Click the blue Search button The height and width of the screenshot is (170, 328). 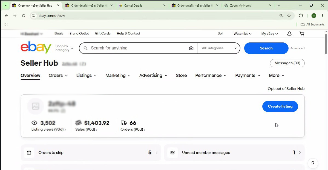266,48
